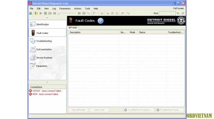Click the fast-forward log button
214x119 pixels.
click(79, 13)
